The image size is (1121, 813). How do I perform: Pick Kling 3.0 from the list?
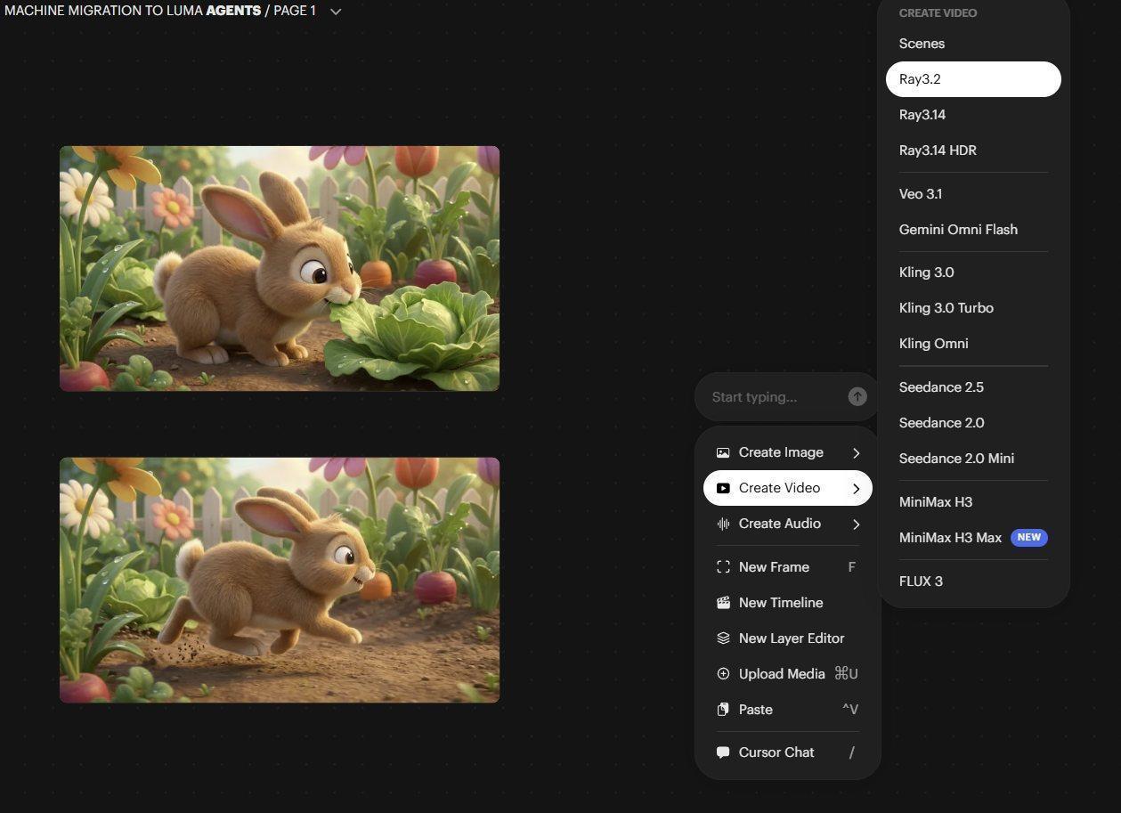pos(973,272)
